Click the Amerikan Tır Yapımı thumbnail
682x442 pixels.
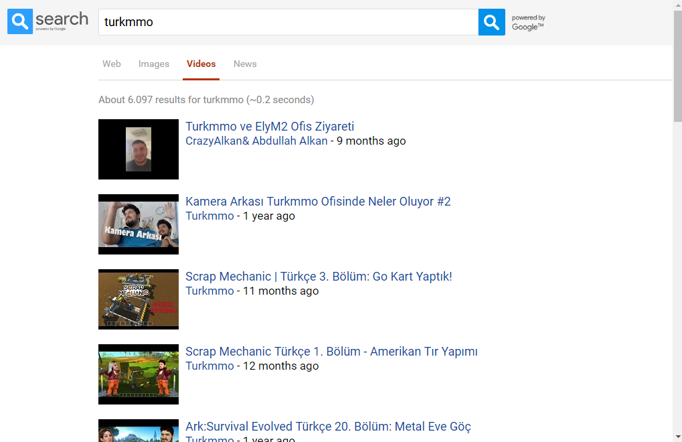pos(139,374)
